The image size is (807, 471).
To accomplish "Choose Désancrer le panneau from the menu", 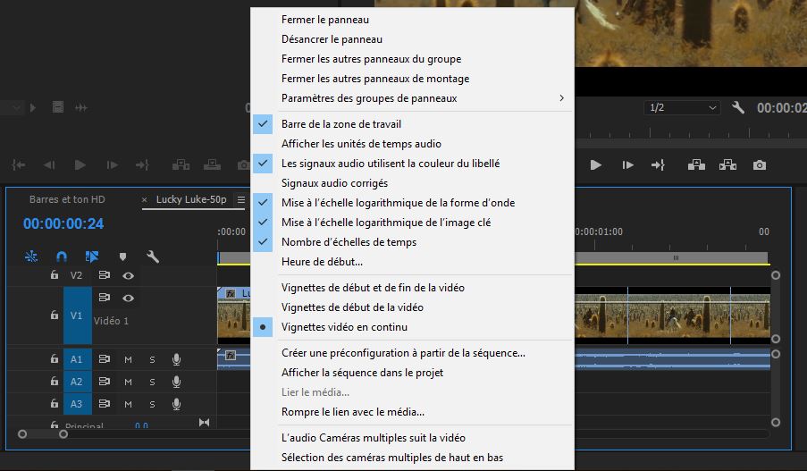I will coord(332,39).
